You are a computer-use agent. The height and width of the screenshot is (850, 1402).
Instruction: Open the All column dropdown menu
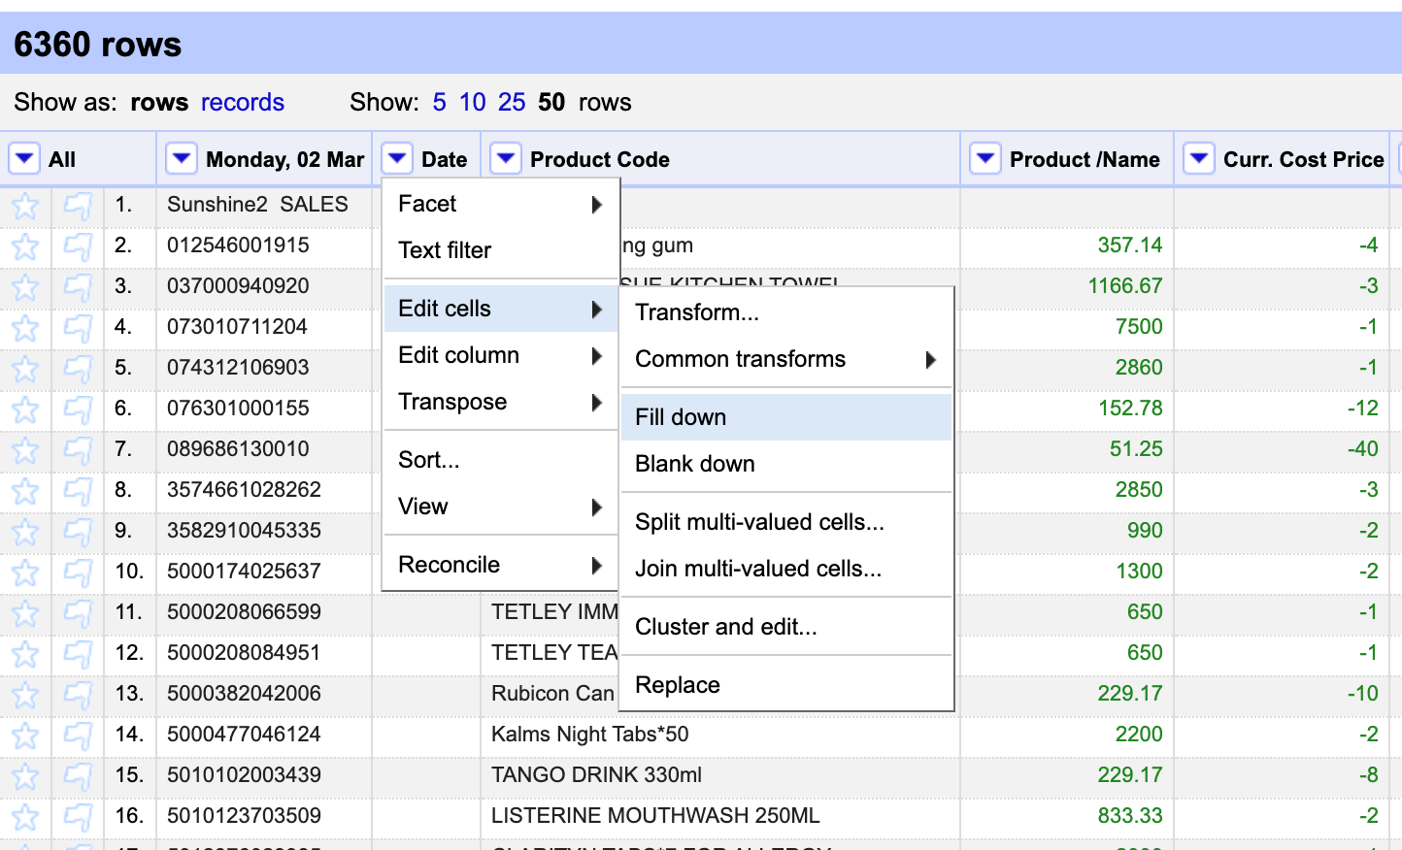(x=24, y=158)
